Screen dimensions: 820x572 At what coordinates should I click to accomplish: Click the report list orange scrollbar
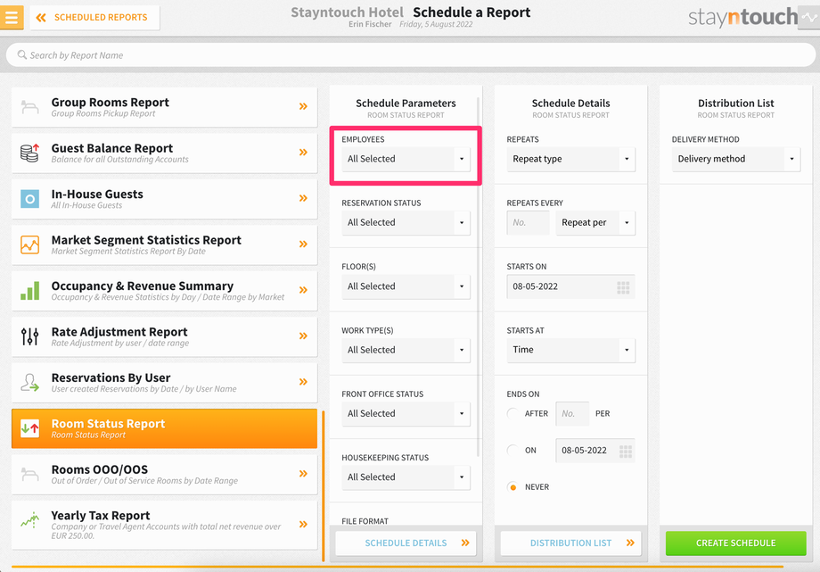click(324, 485)
